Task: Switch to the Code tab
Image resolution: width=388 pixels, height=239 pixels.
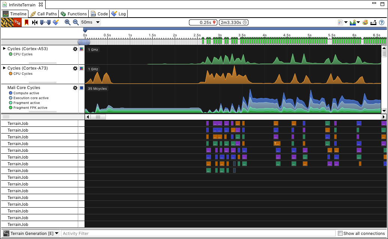Action: tap(100, 14)
